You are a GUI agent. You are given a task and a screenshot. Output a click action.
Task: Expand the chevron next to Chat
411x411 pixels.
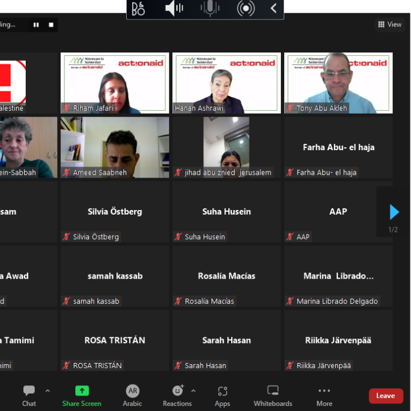pyautogui.click(x=48, y=391)
